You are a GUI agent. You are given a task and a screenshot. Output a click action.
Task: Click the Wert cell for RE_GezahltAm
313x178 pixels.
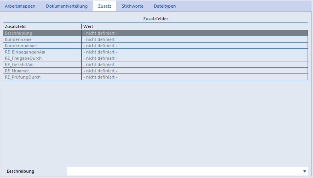click(195, 65)
